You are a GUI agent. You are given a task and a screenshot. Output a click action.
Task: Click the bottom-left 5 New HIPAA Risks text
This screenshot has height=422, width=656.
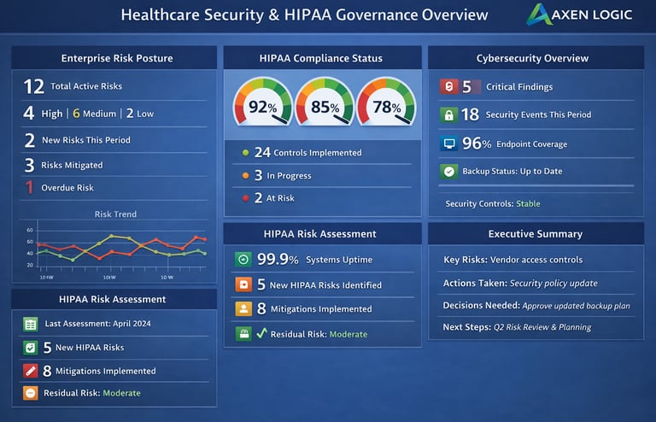[83, 347]
